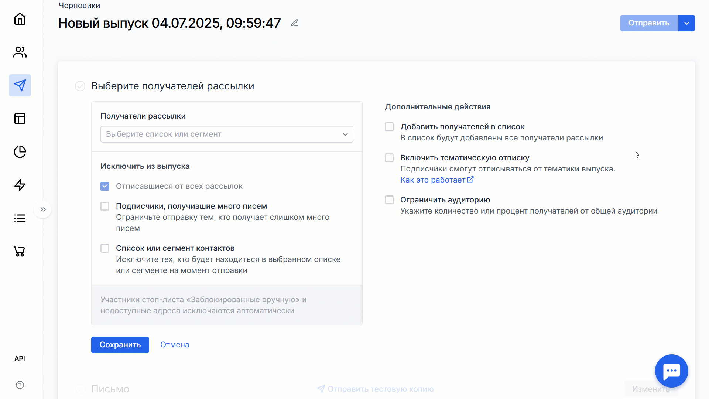Uncheck 'Отписавшиеся от всех рассылок' checkbox
This screenshot has height=399, width=709.
[105, 186]
